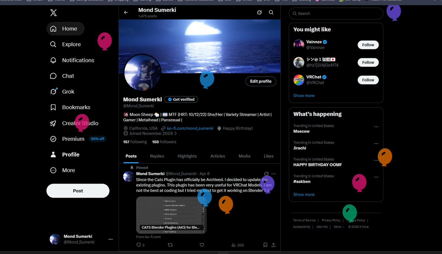This screenshot has width=442, height=254.
Task: Open the Profile person icon
Action: coord(53,154)
